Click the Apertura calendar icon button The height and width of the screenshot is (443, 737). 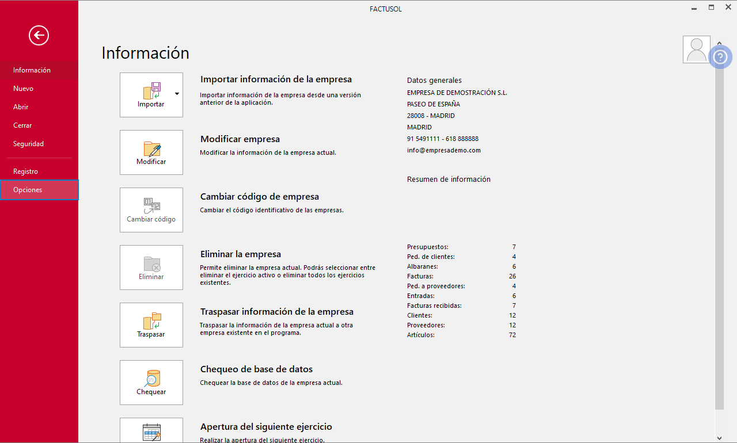151,430
